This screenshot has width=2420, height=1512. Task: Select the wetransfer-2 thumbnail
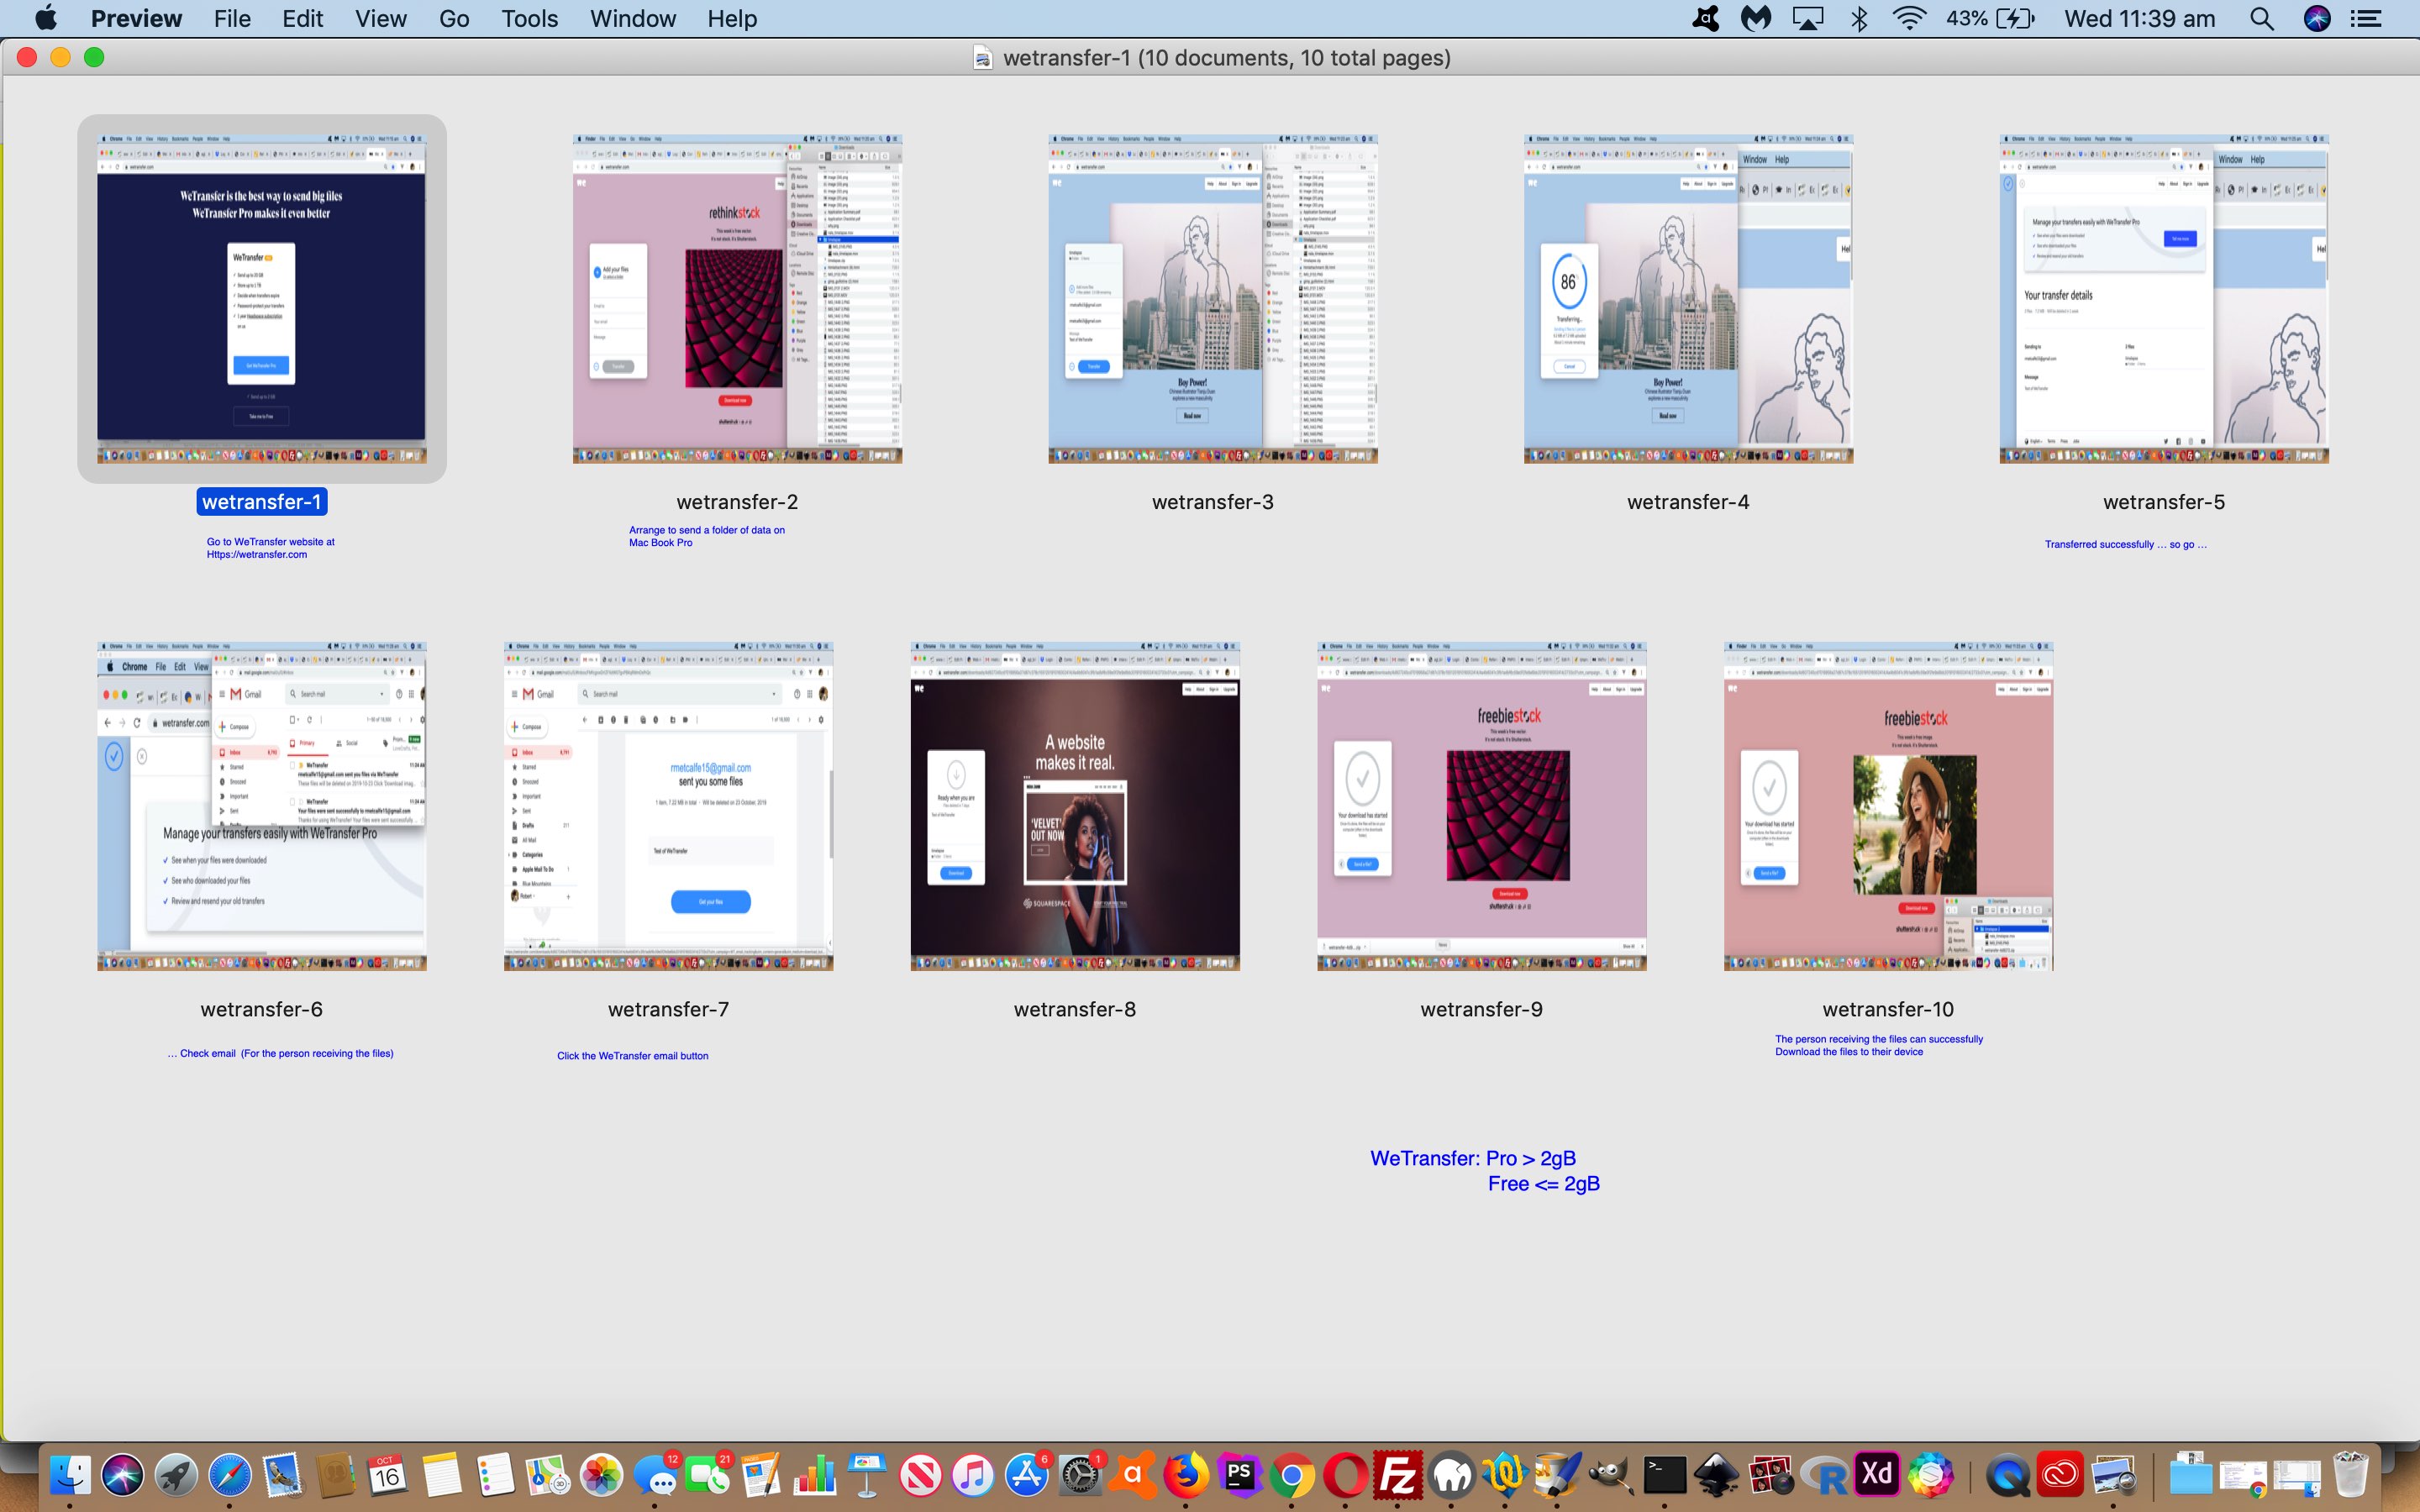[737, 299]
